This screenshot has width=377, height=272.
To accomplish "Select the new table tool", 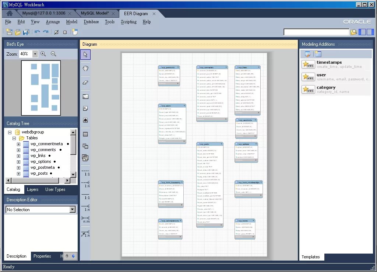I will click(85, 134).
